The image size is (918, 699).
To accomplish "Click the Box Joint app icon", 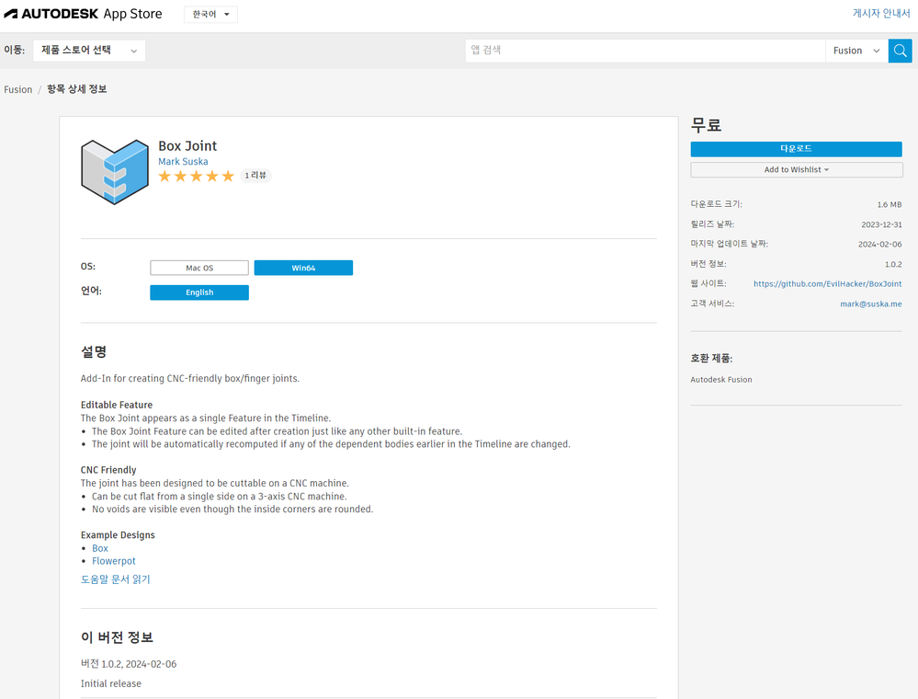I will (x=115, y=172).
